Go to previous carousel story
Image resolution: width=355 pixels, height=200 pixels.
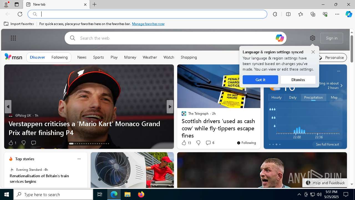coord(8,107)
